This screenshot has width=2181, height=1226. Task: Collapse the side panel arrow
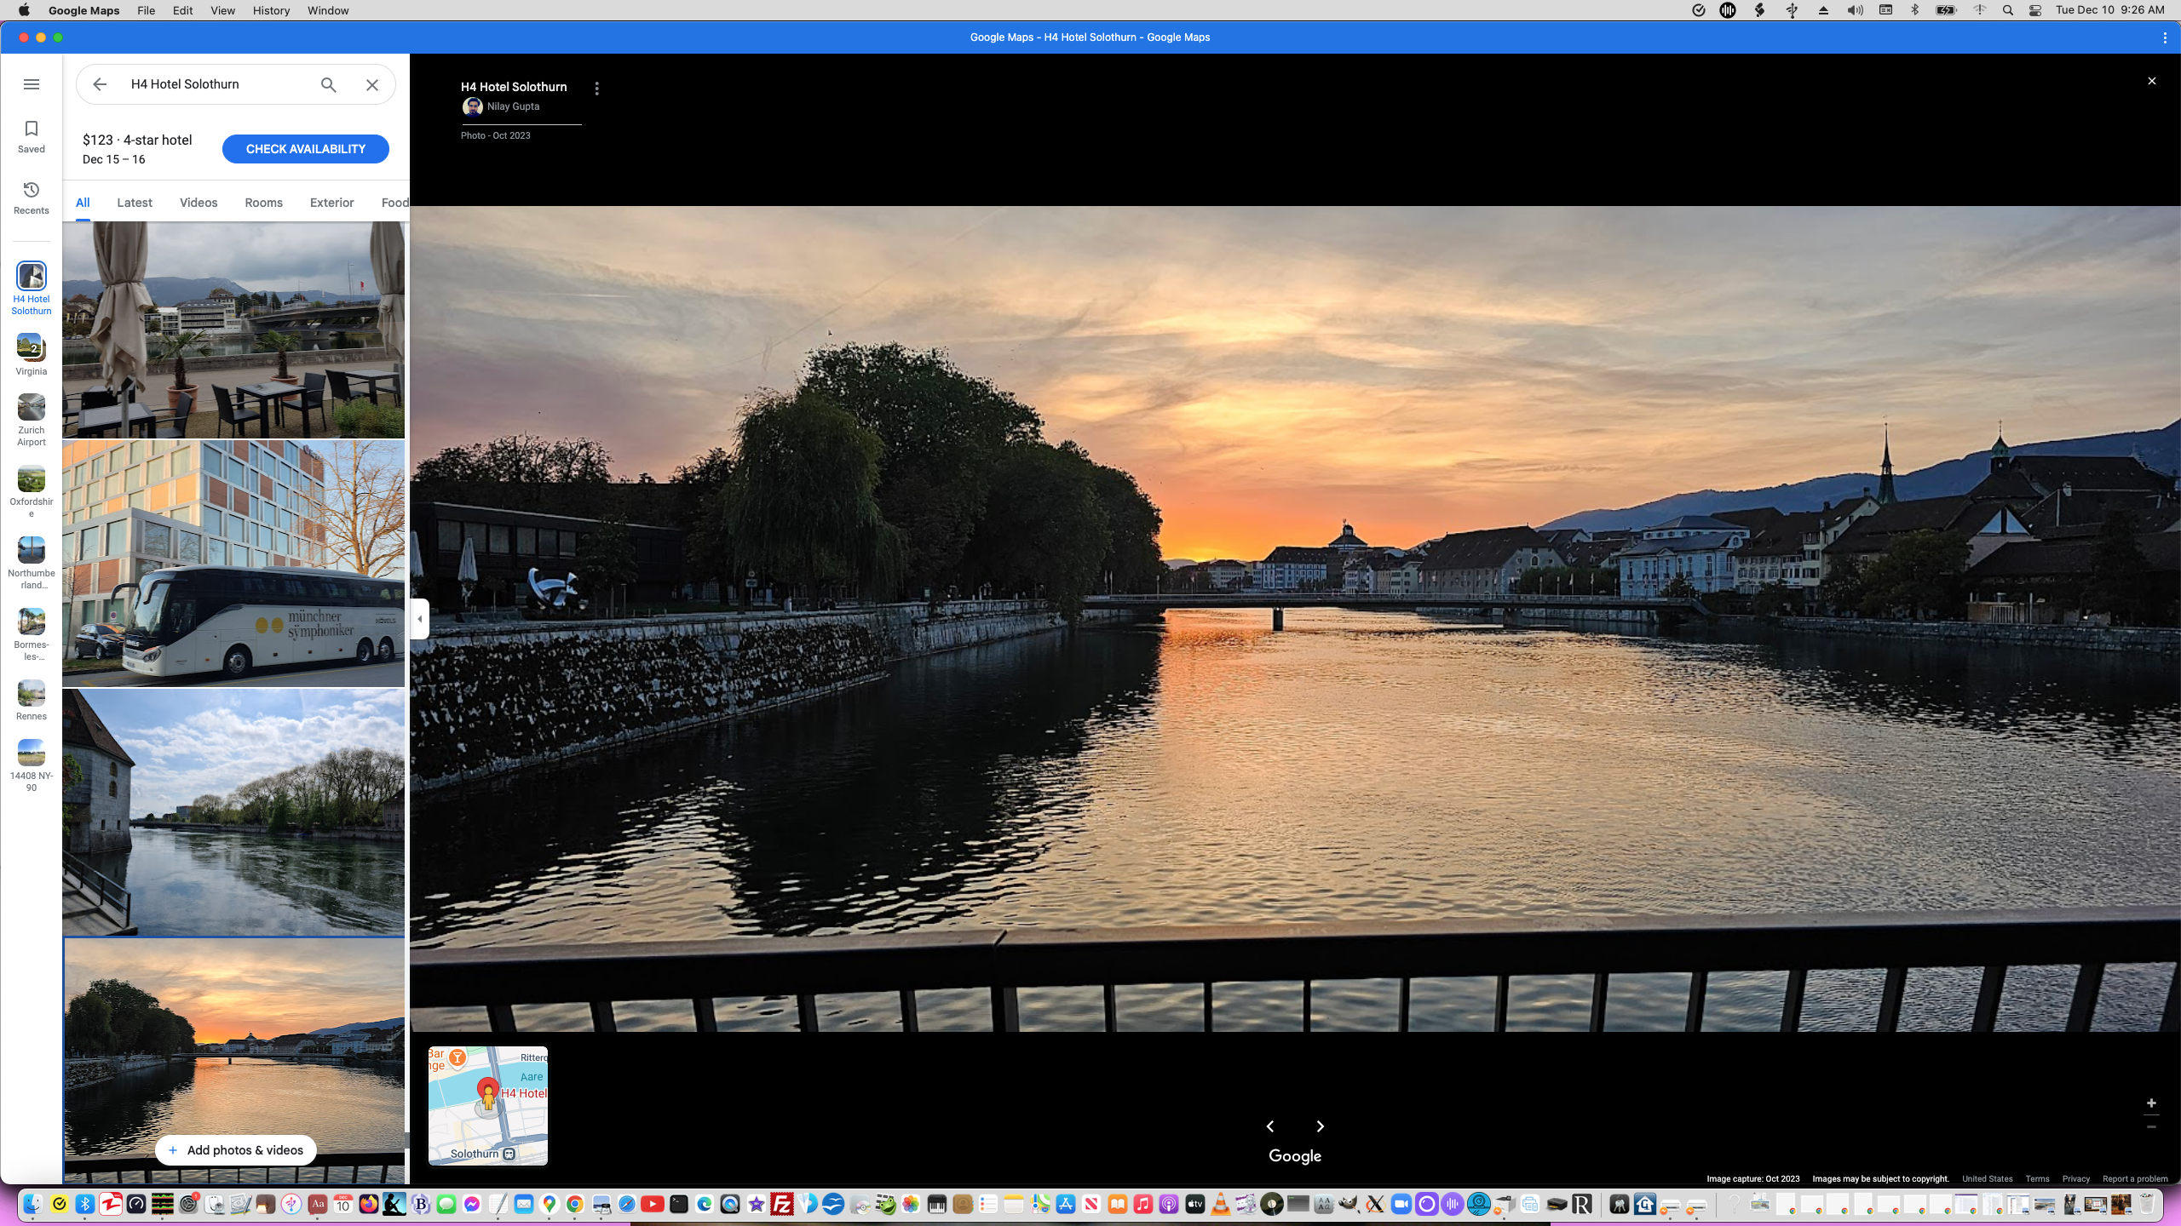pyautogui.click(x=419, y=619)
